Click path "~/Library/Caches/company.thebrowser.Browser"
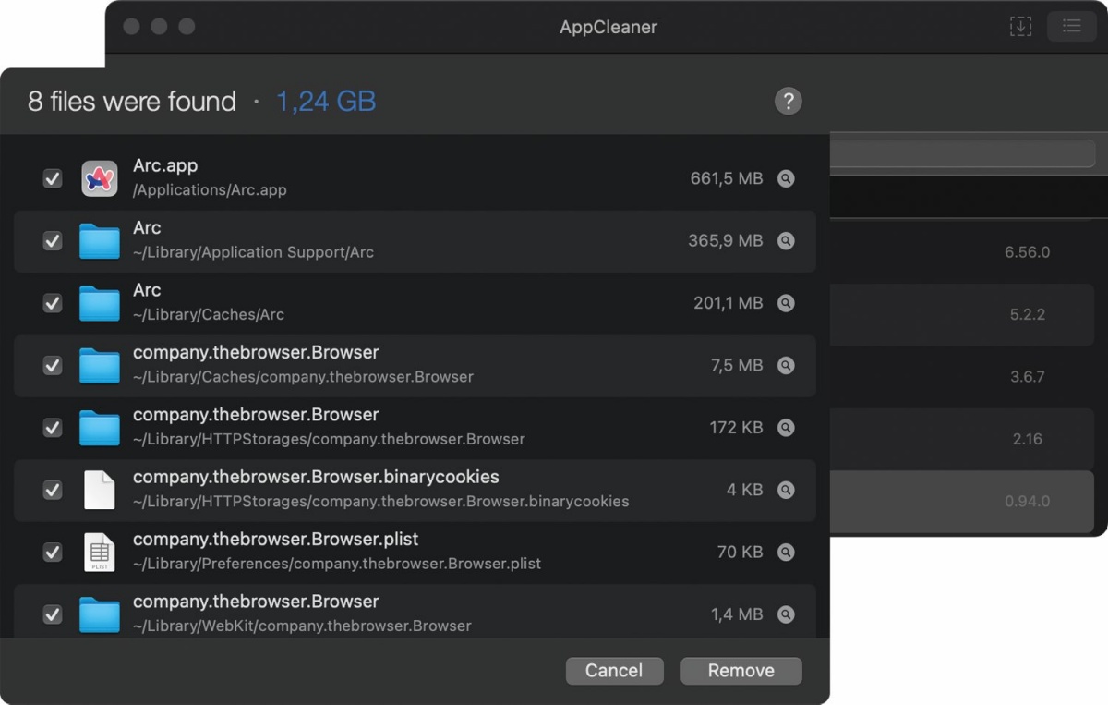 pyautogui.click(x=303, y=377)
